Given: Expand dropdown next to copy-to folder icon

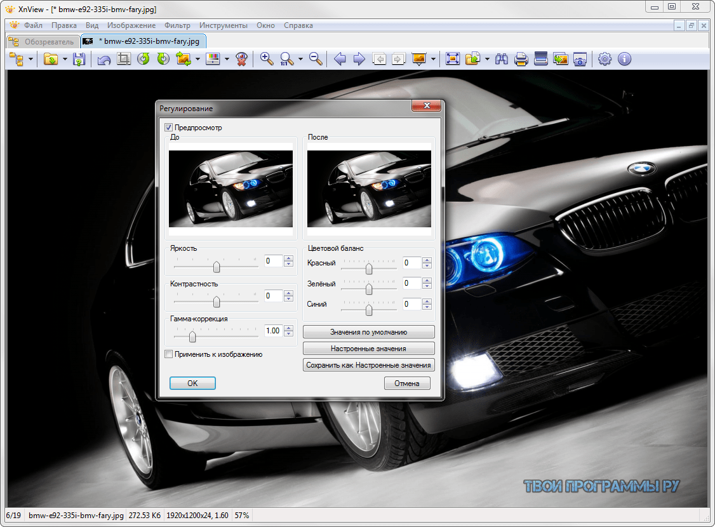Looking at the screenshot, I should (x=487, y=59).
